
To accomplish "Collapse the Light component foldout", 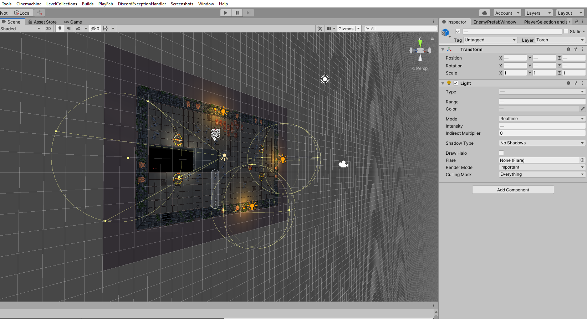I will [443, 83].
